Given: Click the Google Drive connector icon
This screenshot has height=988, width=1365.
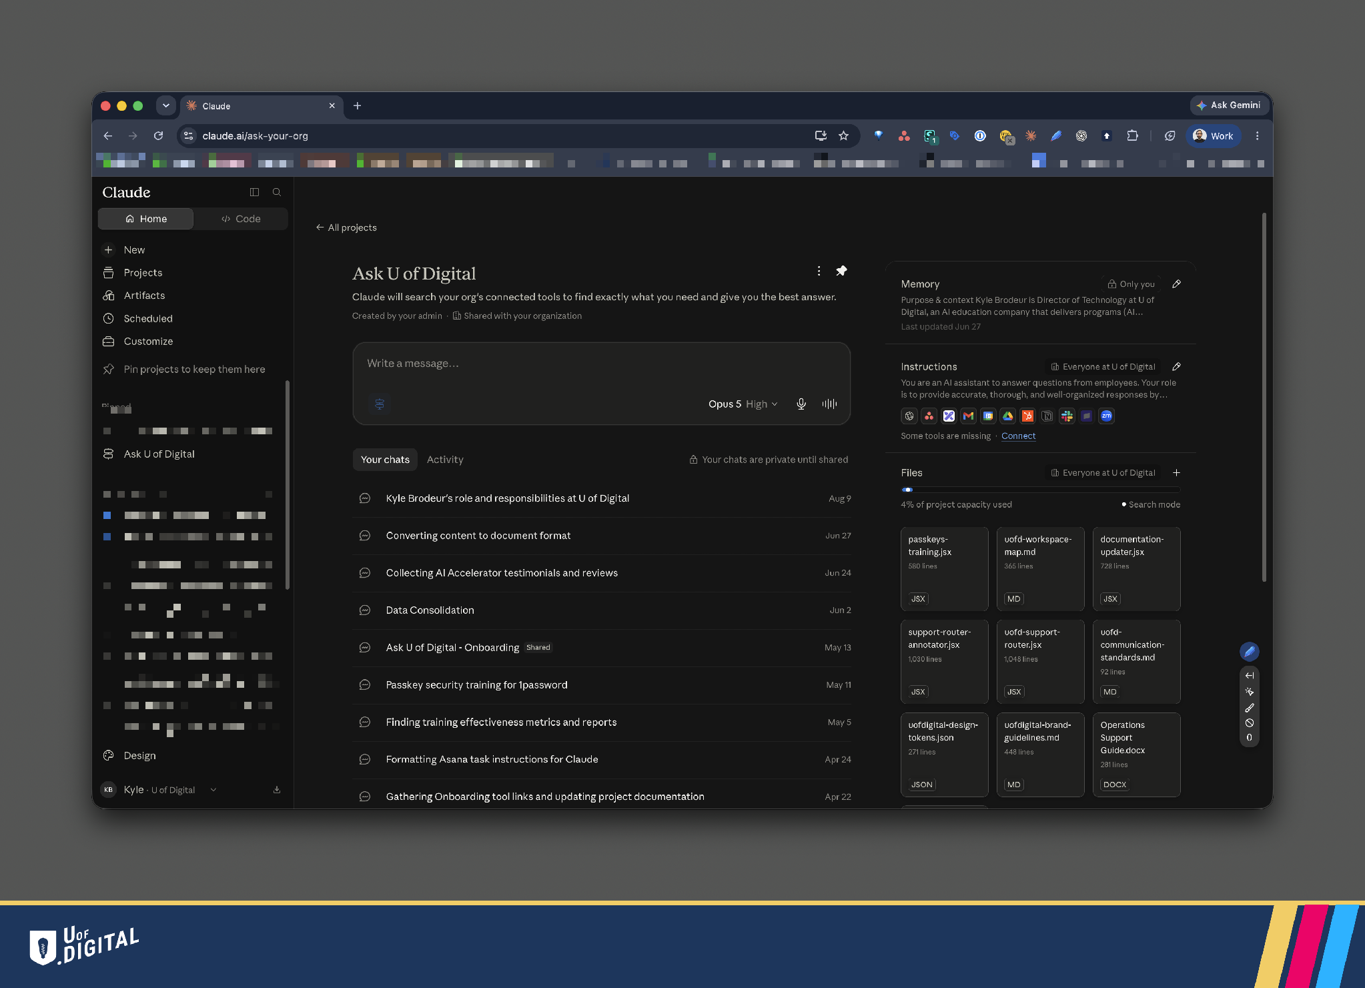Looking at the screenshot, I should tap(1007, 416).
